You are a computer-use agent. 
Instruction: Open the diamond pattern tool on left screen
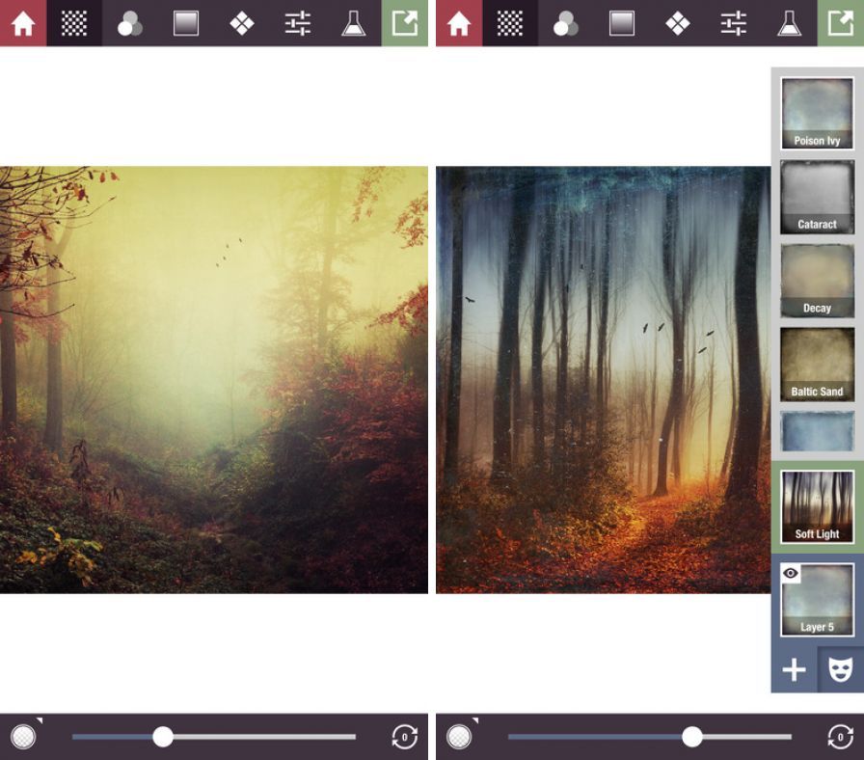[x=242, y=23]
